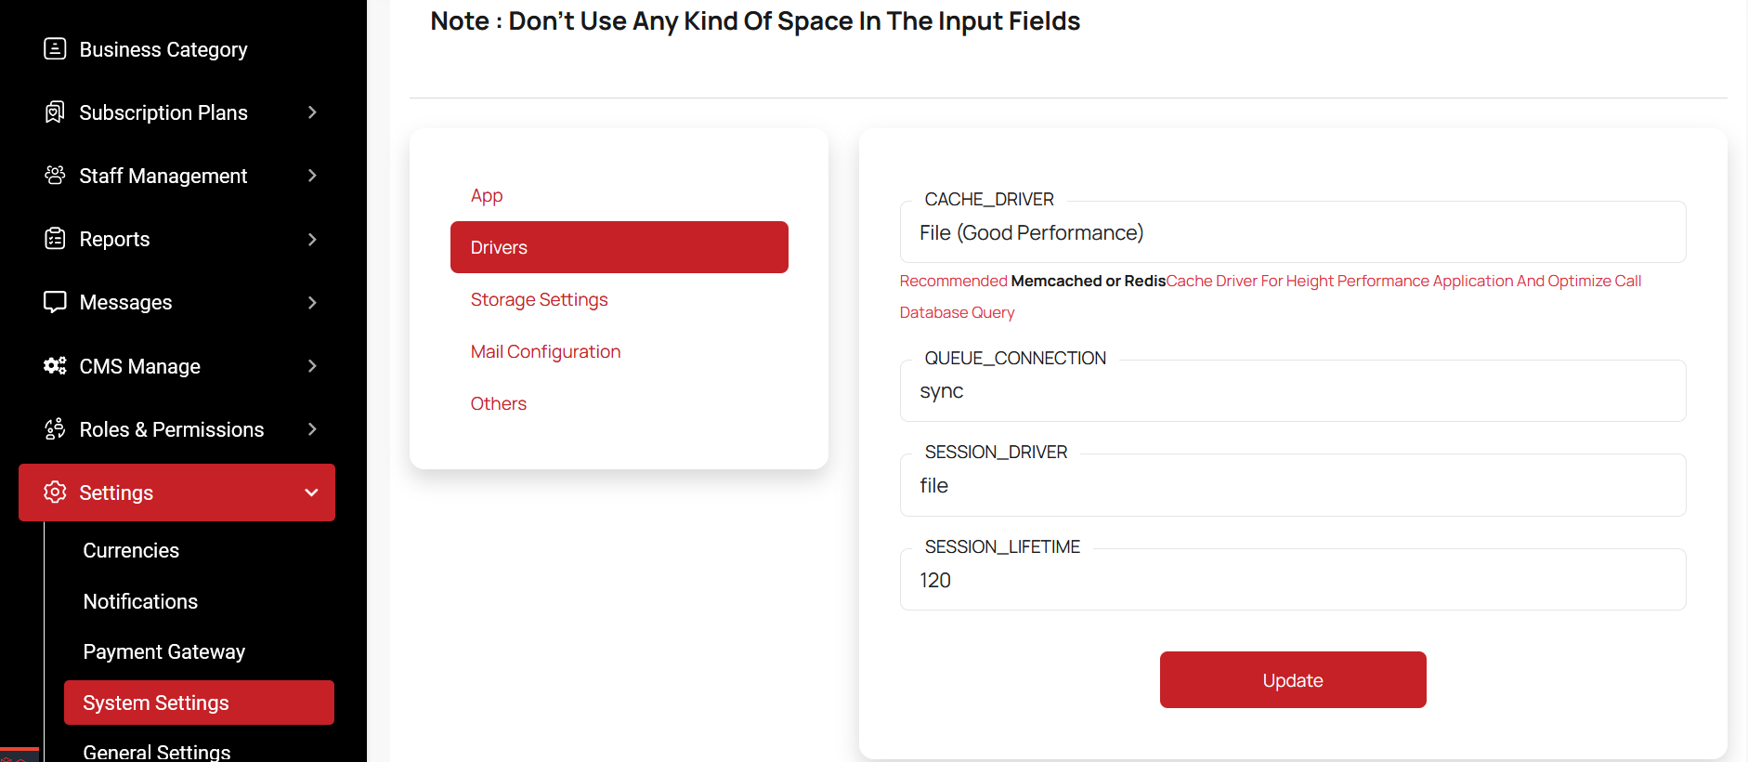Viewport: 1748px width, 762px height.
Task: Click the Roles & Permissions icon
Action: [55, 428]
